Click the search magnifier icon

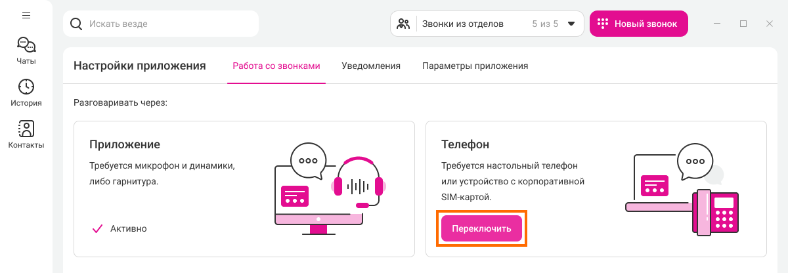point(76,24)
